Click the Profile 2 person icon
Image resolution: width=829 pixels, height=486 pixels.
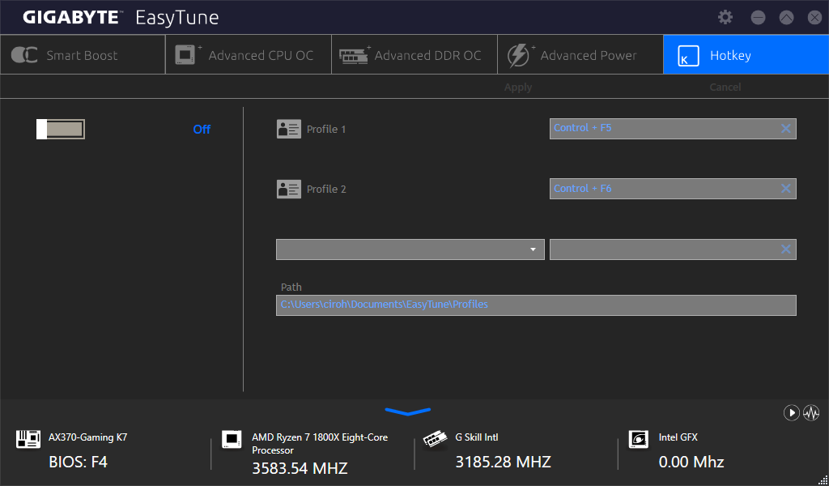[288, 190]
